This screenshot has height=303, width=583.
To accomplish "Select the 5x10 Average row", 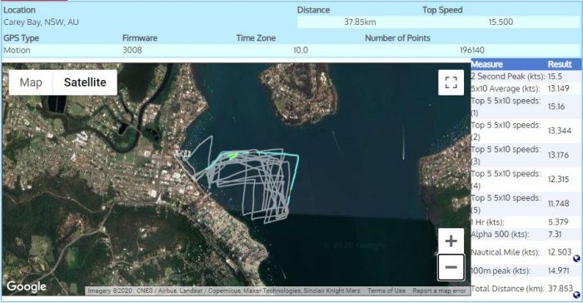I will [x=526, y=88].
